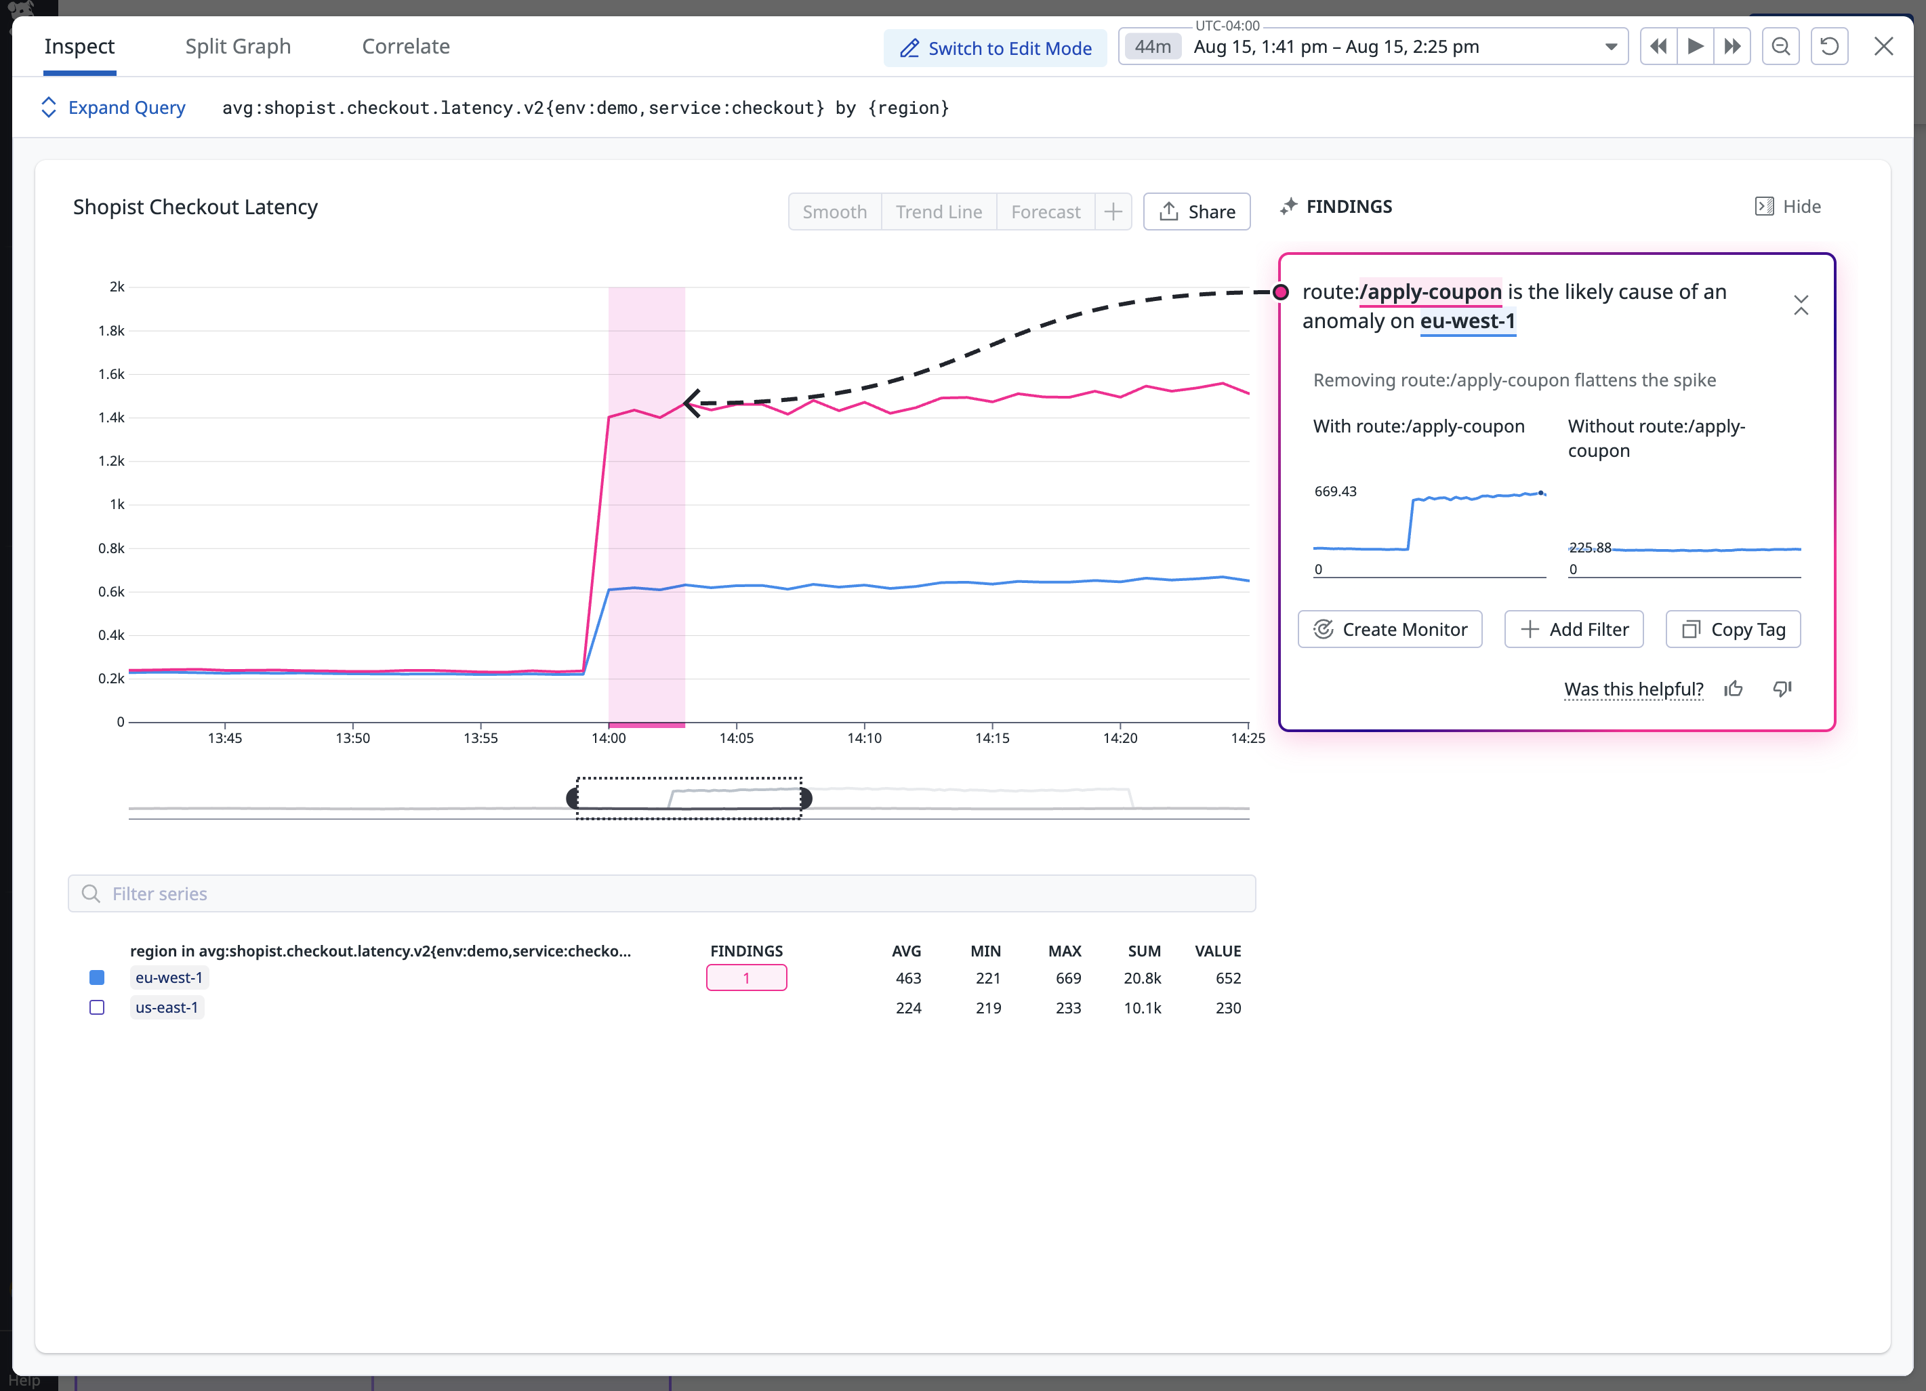Collapse the apply-coupon finding card
This screenshot has height=1391, width=1926.
click(1801, 306)
